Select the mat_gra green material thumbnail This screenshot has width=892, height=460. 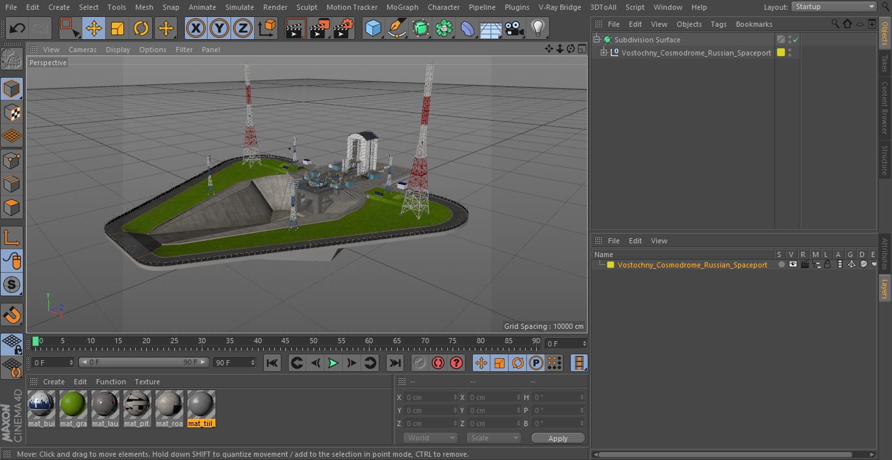click(73, 405)
